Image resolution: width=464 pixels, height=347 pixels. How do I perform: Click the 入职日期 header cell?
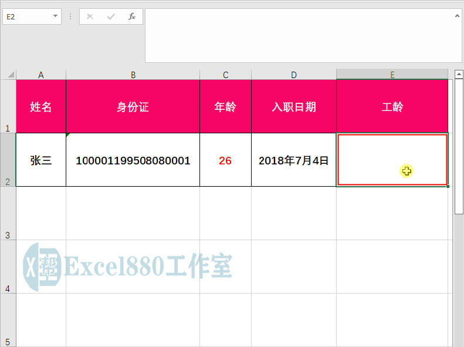(294, 106)
